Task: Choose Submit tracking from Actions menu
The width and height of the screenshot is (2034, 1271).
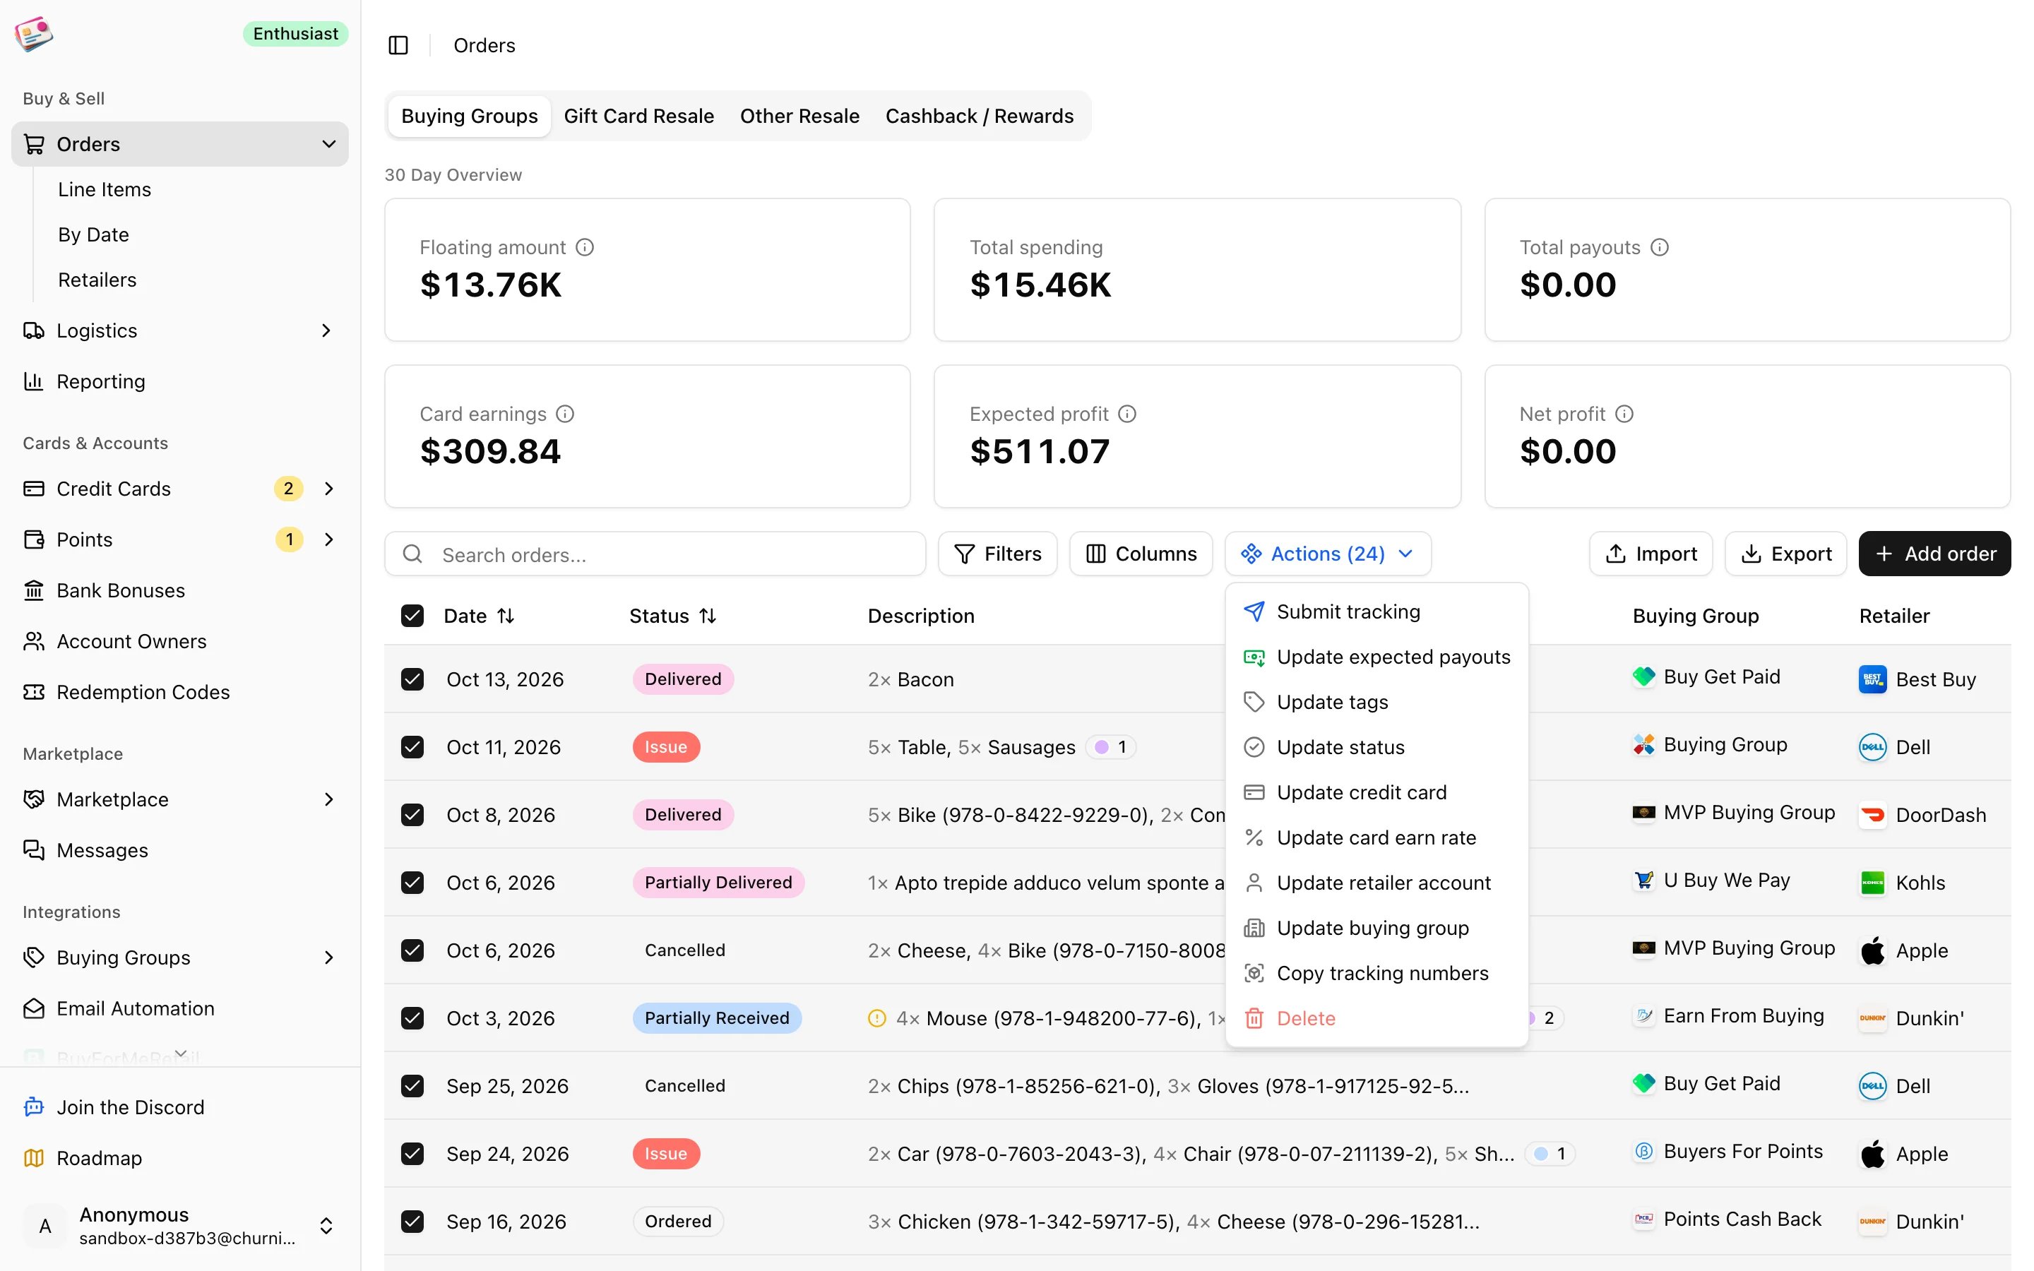Action: click(x=1376, y=612)
